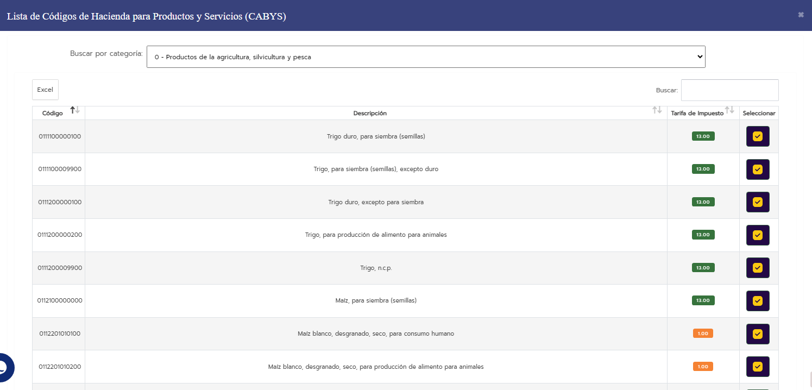
Task: Sort table by Descripción column
Action: [376, 113]
